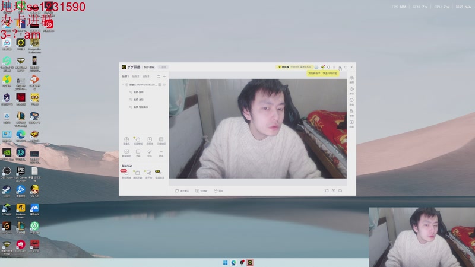Open more sources with the 更多 plus tool

point(161,153)
